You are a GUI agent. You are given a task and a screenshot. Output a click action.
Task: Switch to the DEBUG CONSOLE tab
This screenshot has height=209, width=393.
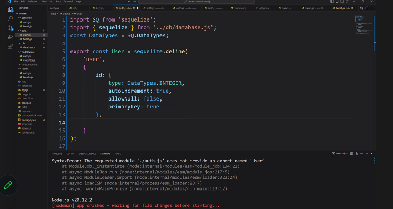[87, 154]
